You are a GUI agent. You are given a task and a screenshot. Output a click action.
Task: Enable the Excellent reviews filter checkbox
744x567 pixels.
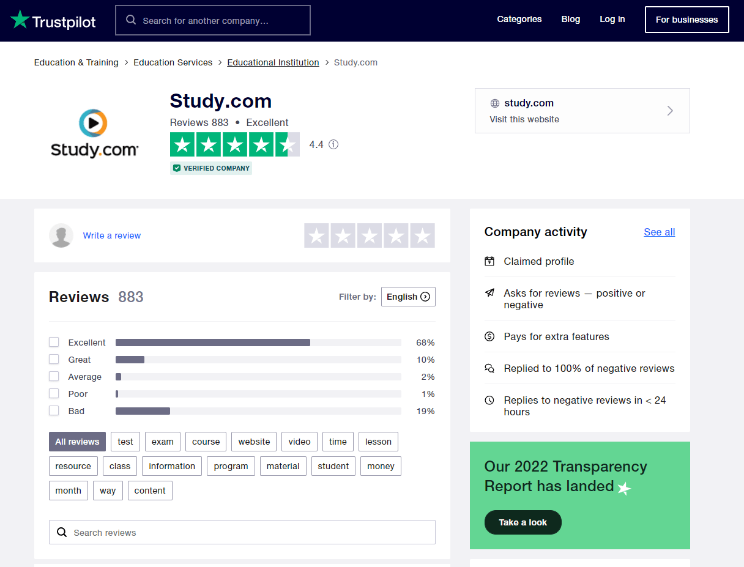(x=54, y=342)
